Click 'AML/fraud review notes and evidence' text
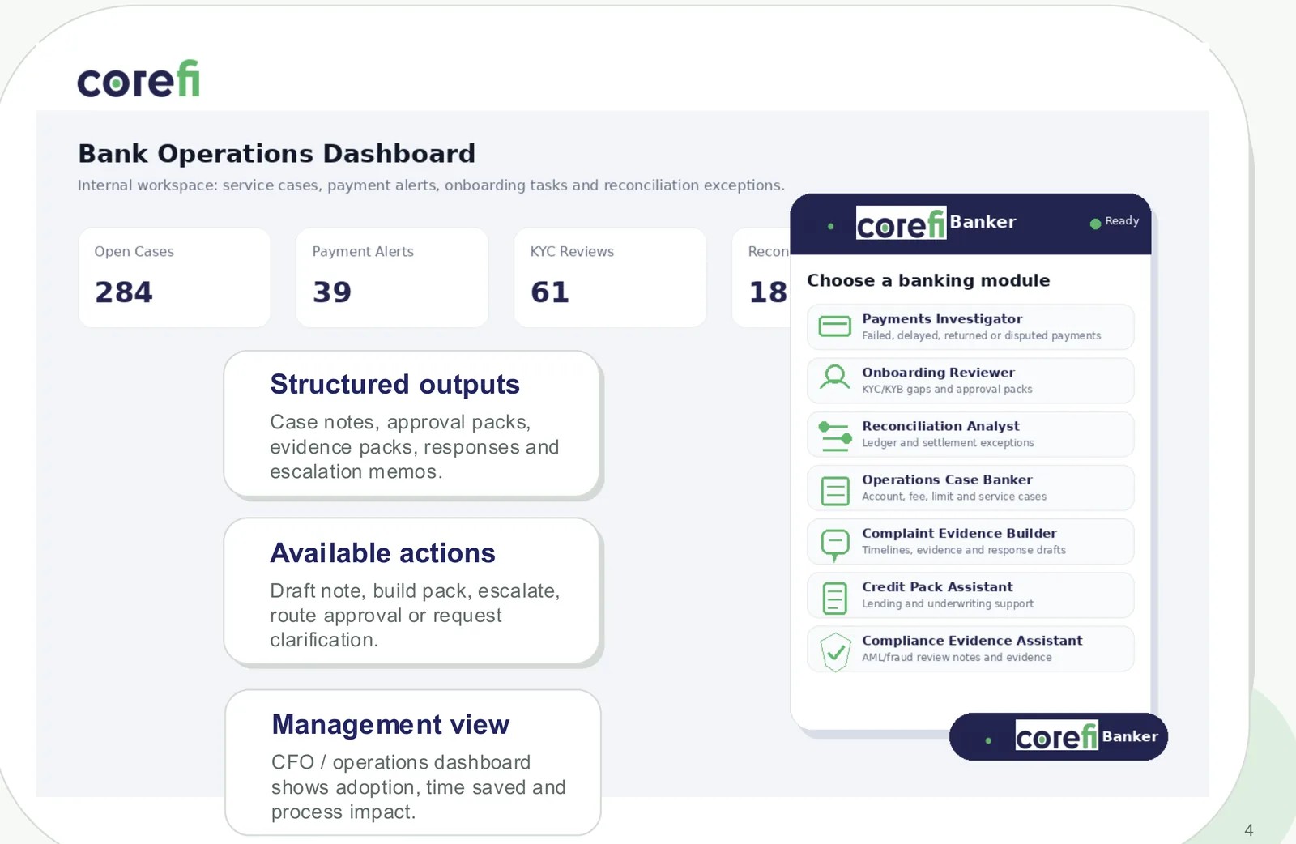This screenshot has height=844, width=1296. pos(957,657)
